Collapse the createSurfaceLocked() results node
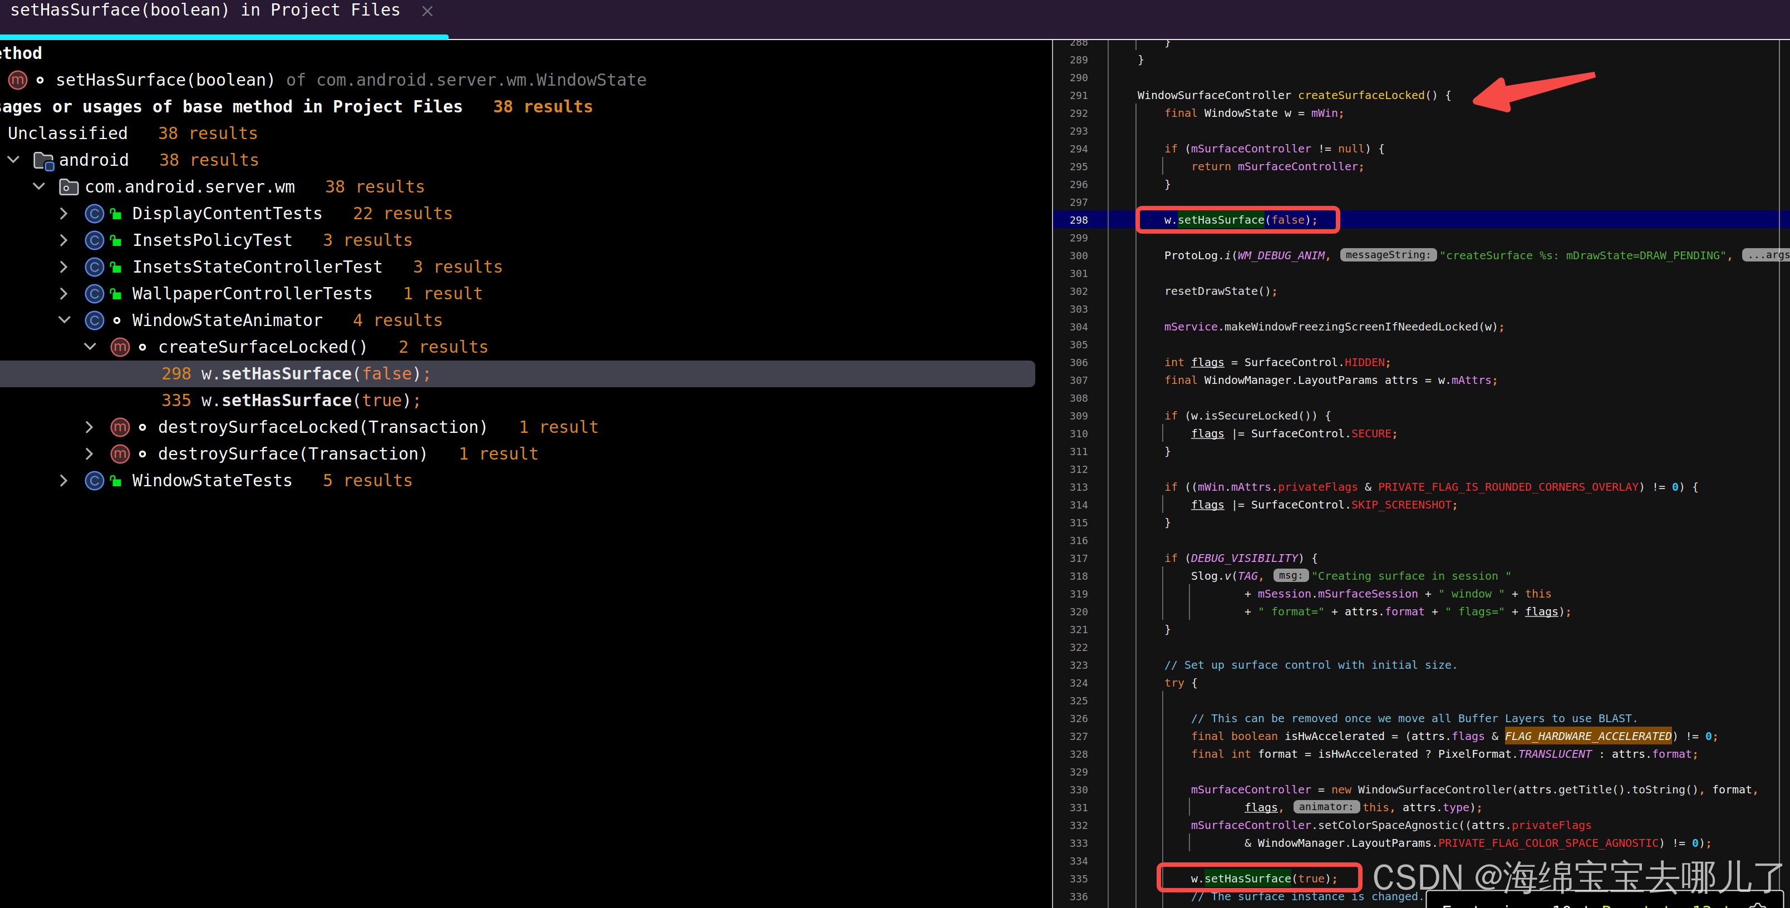Screen dimensions: 1790x908 tap(90, 347)
